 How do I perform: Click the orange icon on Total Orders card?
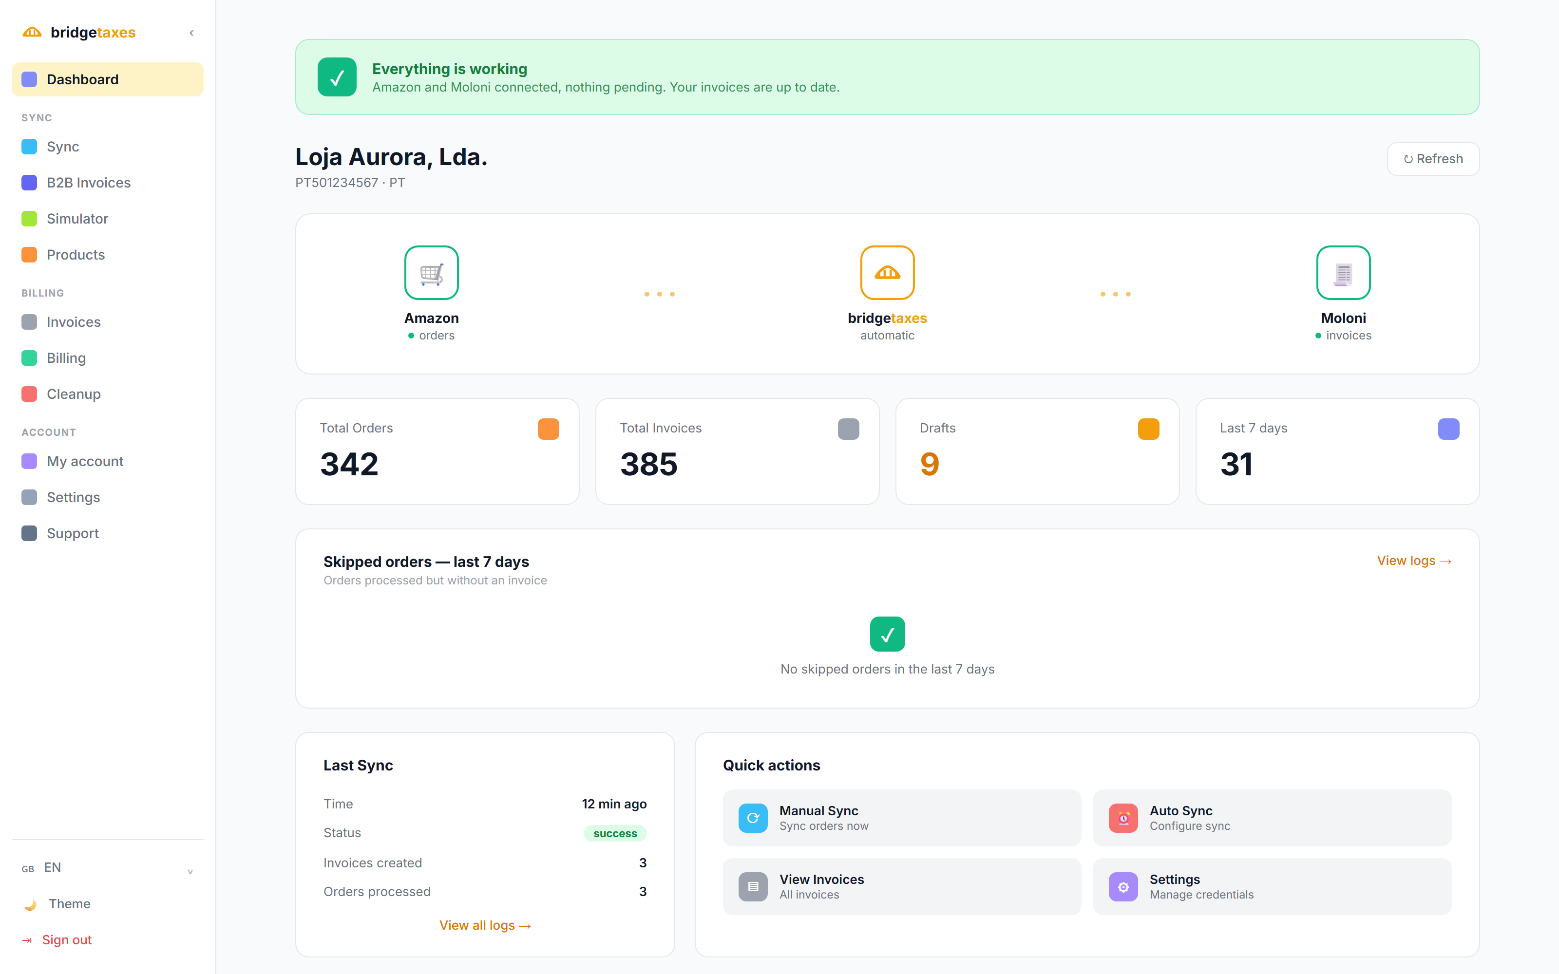(548, 429)
